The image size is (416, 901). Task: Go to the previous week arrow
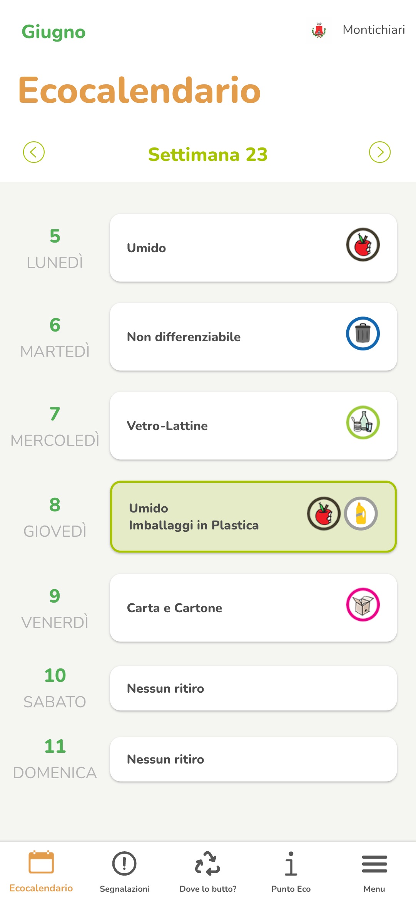click(34, 152)
